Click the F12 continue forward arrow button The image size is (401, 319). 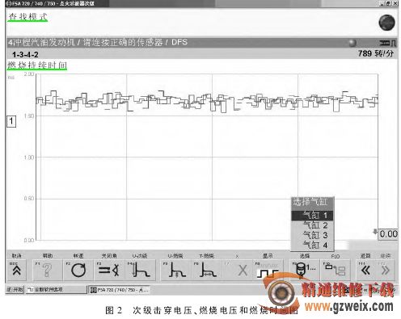point(386,270)
